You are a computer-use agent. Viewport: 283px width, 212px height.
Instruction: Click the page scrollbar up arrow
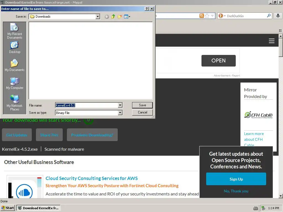(281, 36)
